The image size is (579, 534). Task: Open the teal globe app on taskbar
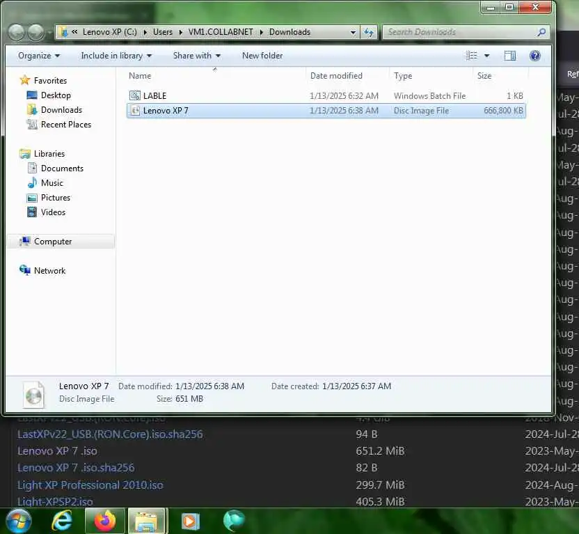click(234, 521)
